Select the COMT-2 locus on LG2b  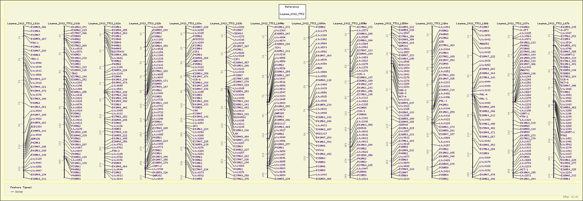pos(157,166)
